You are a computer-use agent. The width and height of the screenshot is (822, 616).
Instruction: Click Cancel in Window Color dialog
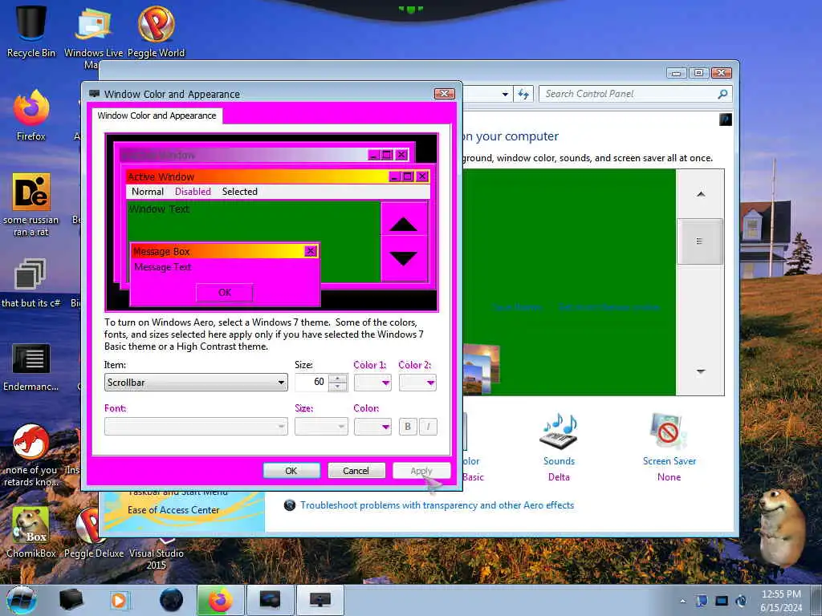pos(356,470)
